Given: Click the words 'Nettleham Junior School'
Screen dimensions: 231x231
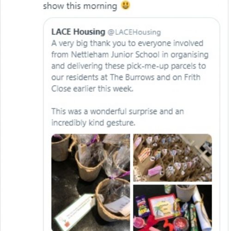Looking at the screenshot, I should [x=115, y=55].
